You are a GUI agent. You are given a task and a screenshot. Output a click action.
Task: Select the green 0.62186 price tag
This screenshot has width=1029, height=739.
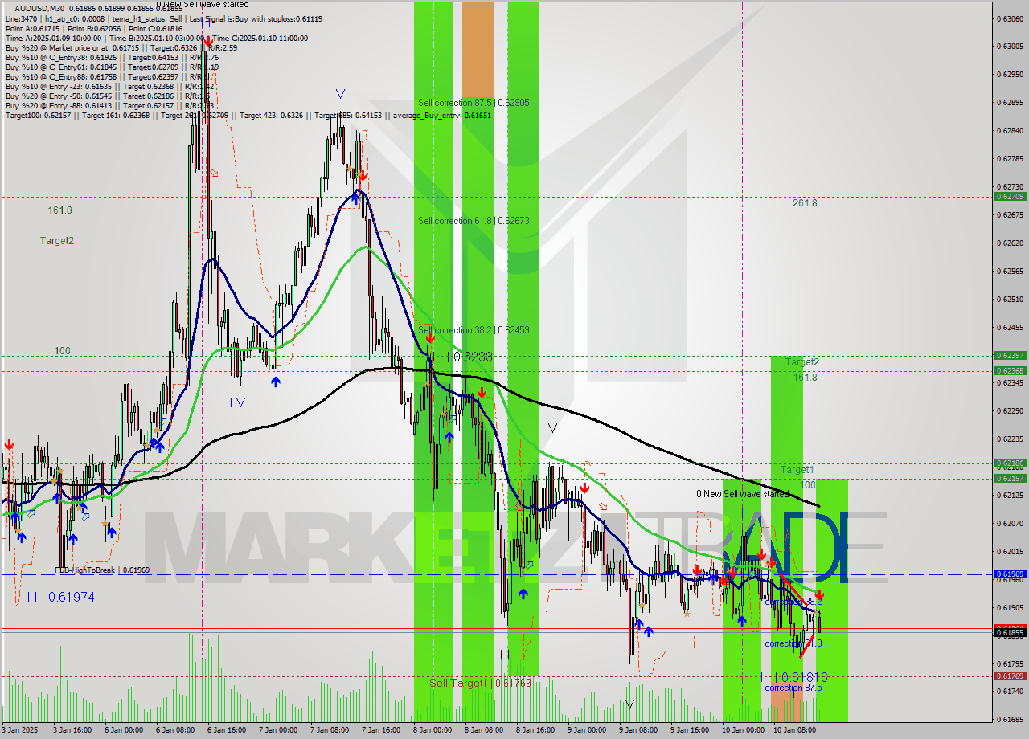click(1010, 463)
